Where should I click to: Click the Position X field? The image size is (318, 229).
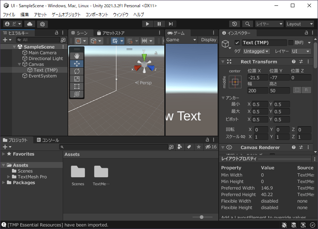(257, 78)
